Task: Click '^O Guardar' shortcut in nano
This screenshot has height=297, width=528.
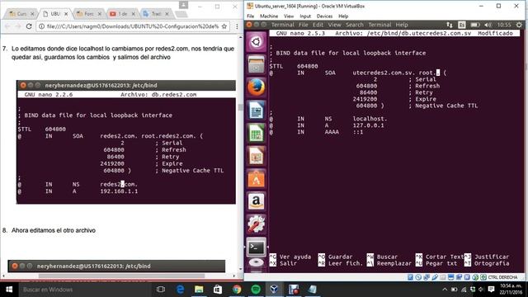Action: 336,257
